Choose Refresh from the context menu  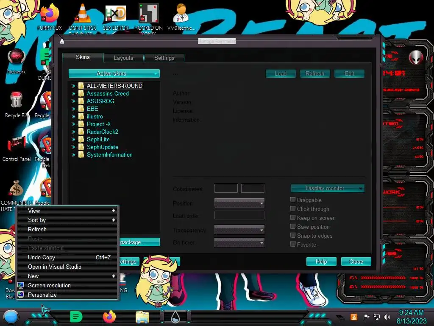click(x=68, y=230)
